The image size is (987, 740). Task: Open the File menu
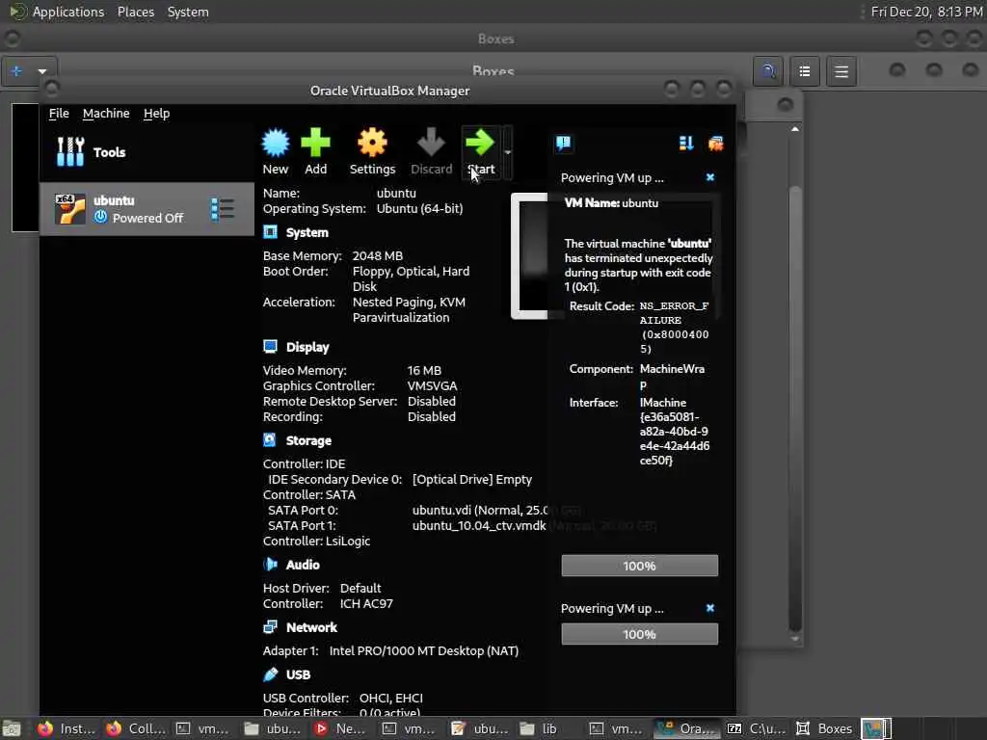[59, 114]
